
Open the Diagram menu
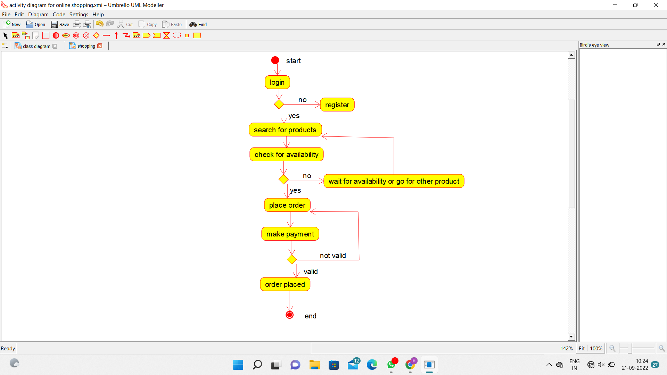(38, 15)
